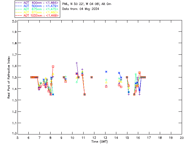
Task: Click the x-axis tick label 16
Action: (x=138, y=138)
